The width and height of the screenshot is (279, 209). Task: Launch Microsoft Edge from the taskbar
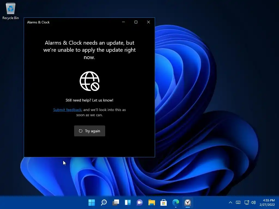(x=176, y=202)
